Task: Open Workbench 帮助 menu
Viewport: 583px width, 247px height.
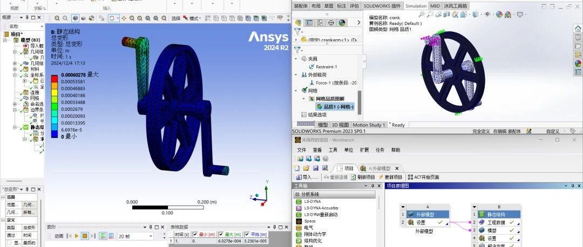Action: pyautogui.click(x=396, y=150)
